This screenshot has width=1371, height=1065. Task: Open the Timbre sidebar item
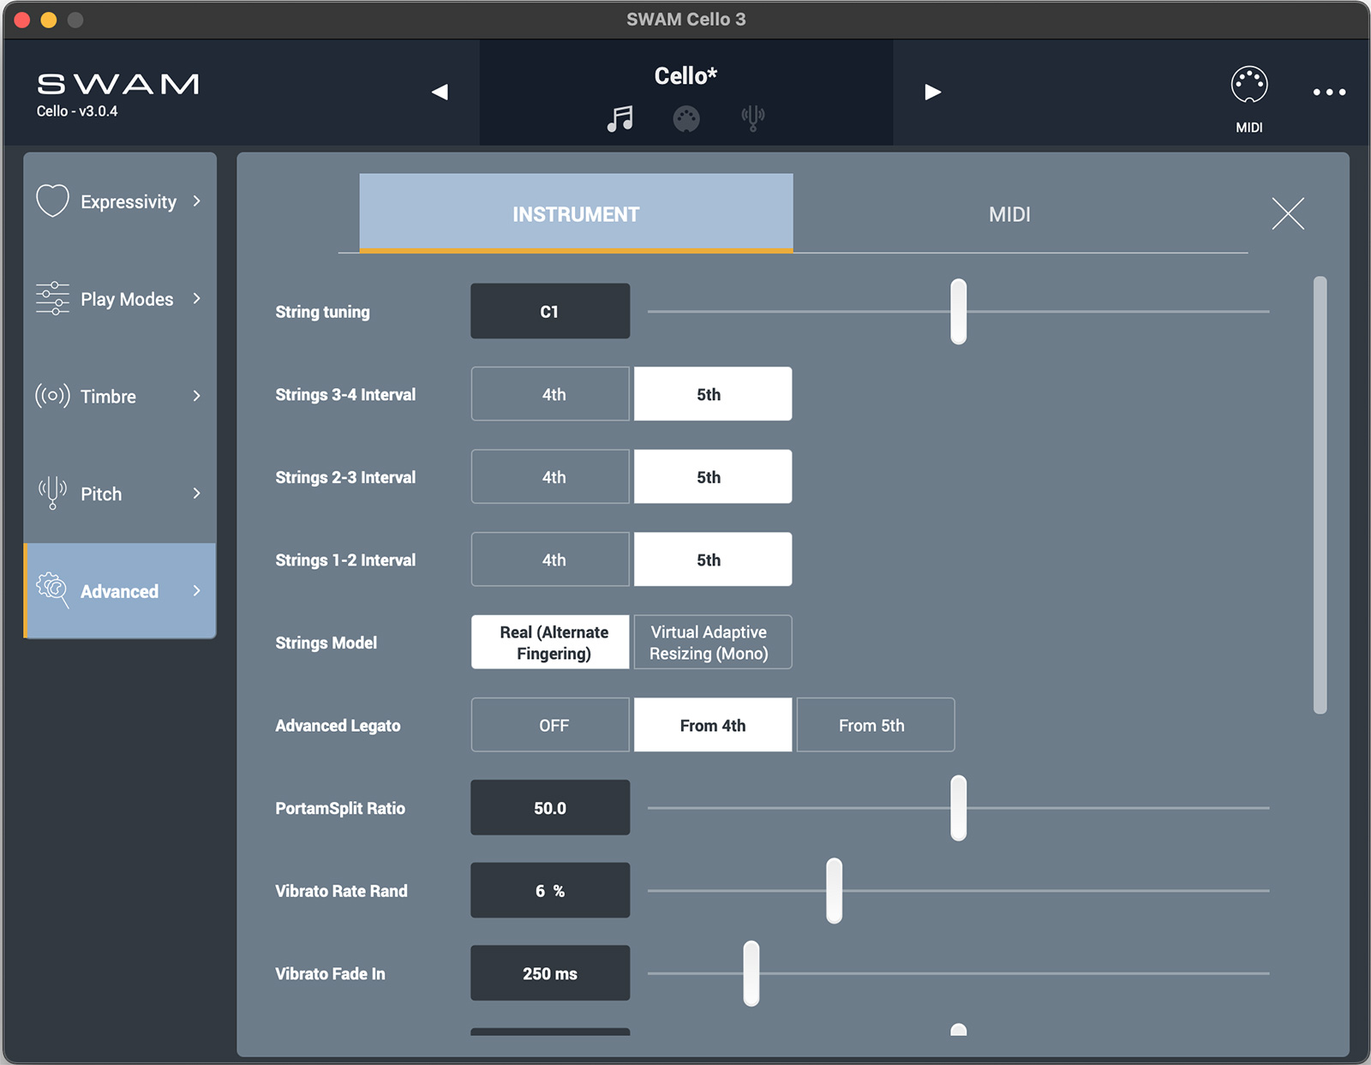(x=120, y=396)
